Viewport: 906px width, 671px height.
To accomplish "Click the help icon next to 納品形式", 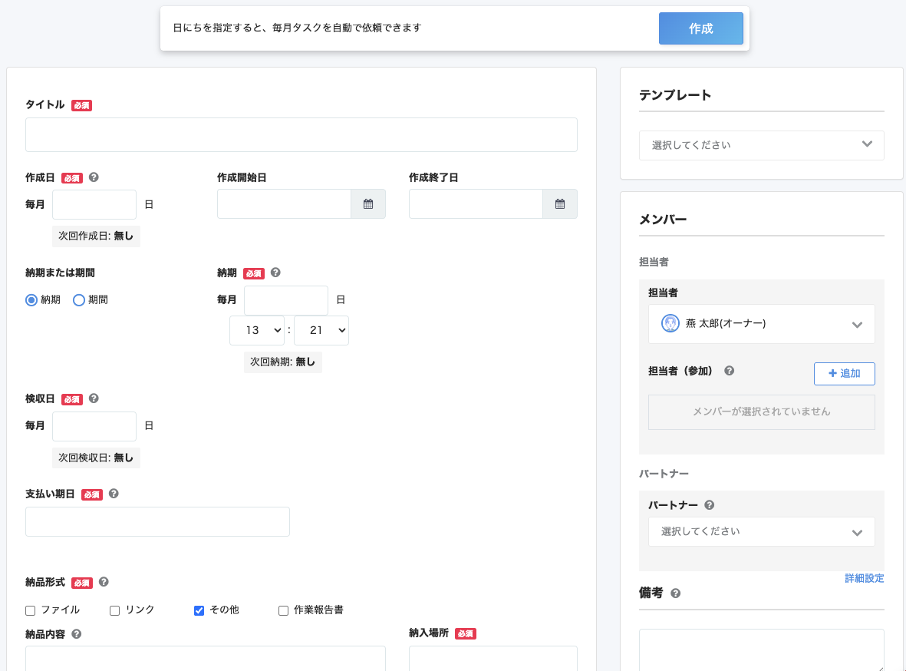I will click(104, 583).
